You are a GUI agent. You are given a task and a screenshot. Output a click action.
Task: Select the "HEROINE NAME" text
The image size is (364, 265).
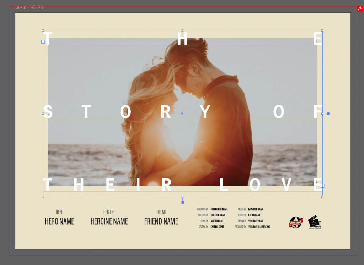pyautogui.click(x=109, y=221)
